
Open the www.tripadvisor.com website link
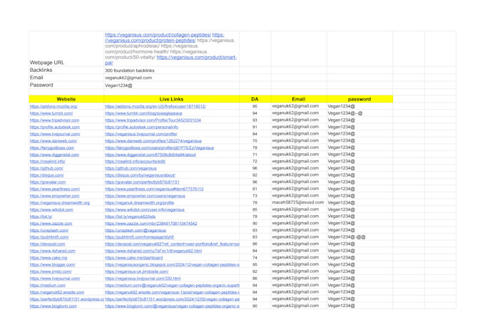54,120
